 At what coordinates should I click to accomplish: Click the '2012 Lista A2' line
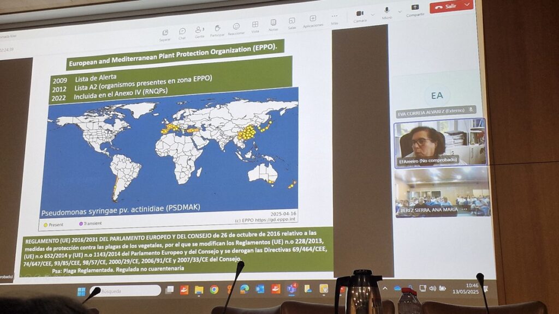pyautogui.click(x=132, y=84)
